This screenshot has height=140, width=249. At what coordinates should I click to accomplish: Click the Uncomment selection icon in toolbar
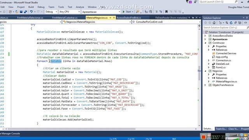(x=161, y=12)
